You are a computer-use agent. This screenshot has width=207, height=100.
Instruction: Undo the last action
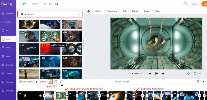45,4
